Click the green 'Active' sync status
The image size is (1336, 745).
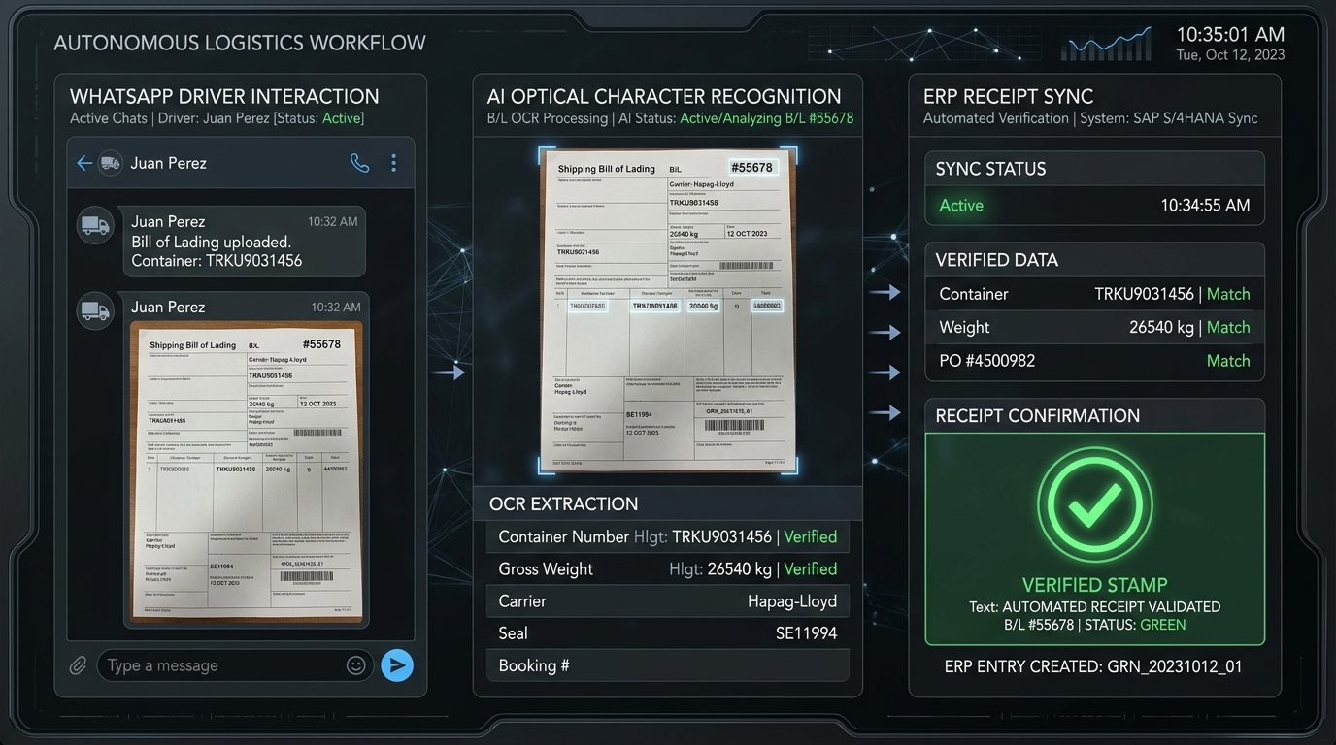(961, 206)
